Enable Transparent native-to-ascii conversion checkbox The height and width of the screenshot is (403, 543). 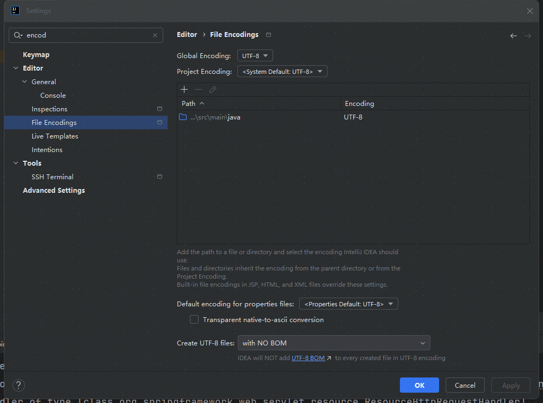pos(194,320)
